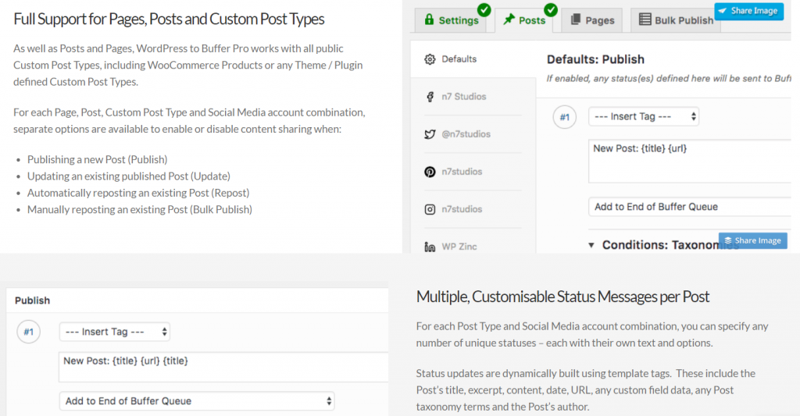
Task: Click the list icon on Bulk Publish tab
Action: [x=645, y=20]
